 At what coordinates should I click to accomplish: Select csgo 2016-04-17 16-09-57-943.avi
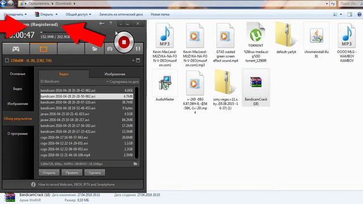(x=87, y=137)
